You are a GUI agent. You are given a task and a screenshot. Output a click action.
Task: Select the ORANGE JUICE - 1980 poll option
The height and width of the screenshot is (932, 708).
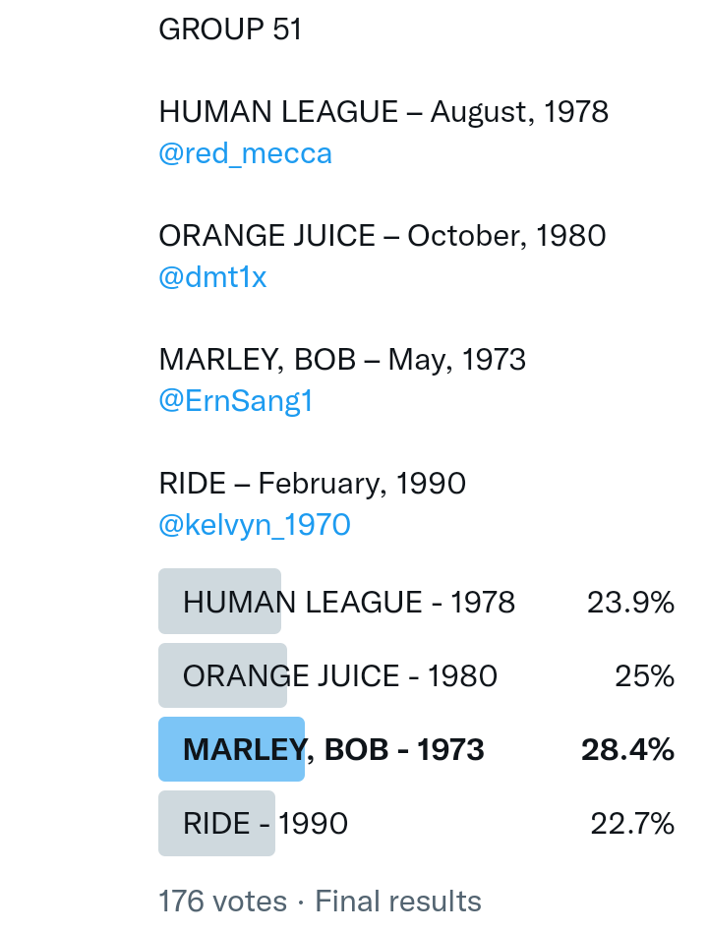point(340,676)
